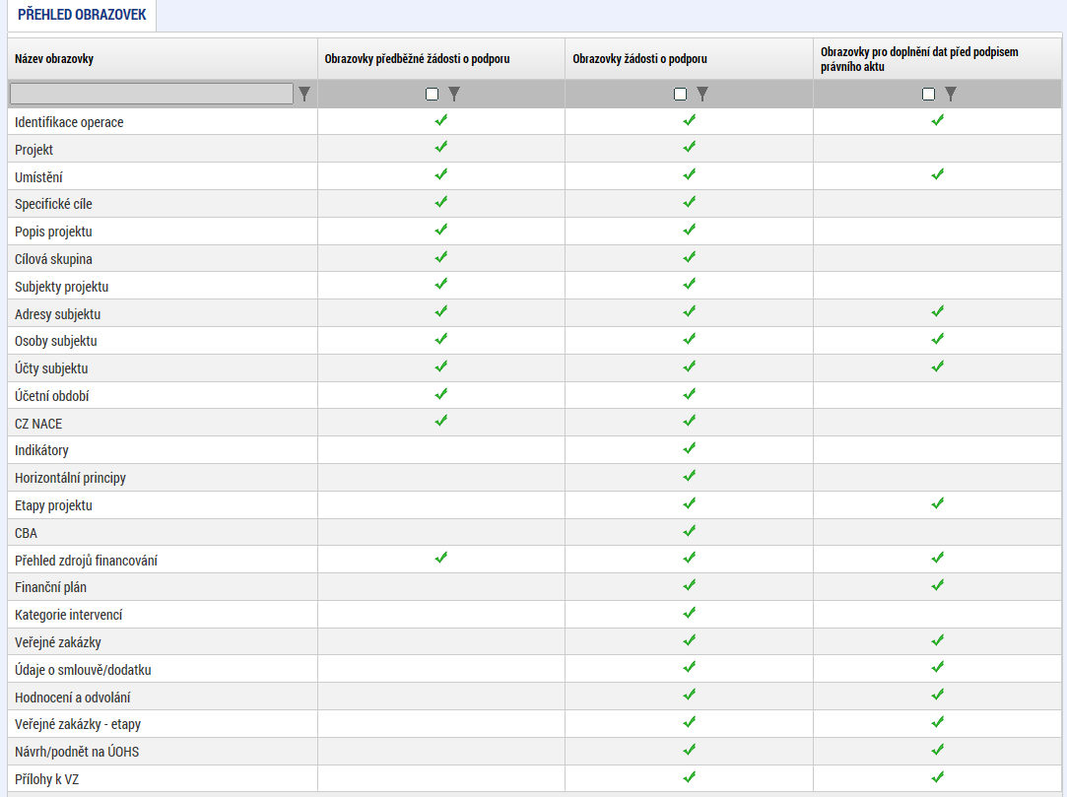1067x797 pixels.
Task: Select the Adresy subjektu row
Action: click(x=535, y=313)
